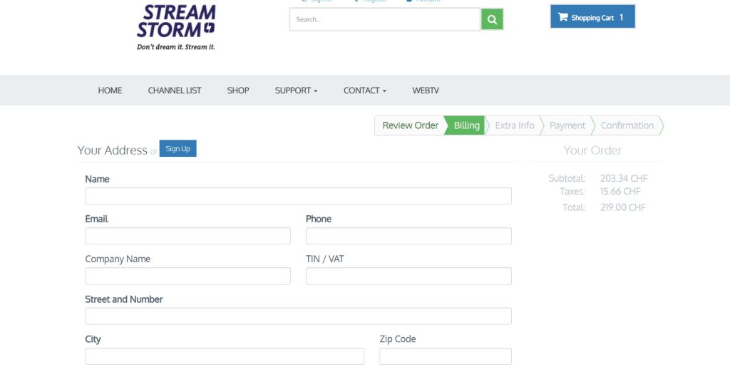730x372 pixels.
Task: Click the Stream Storm logo
Action: 176,27
